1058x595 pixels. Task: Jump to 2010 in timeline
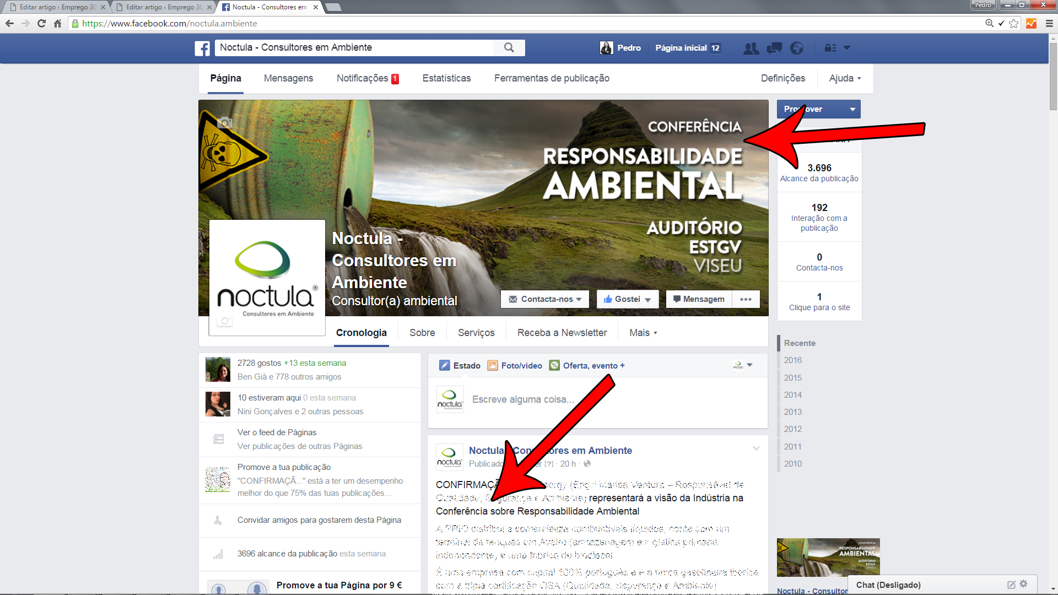(793, 463)
